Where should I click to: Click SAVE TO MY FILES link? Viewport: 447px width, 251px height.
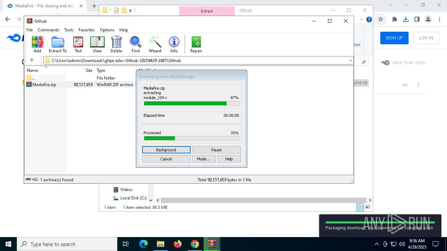[403, 63]
